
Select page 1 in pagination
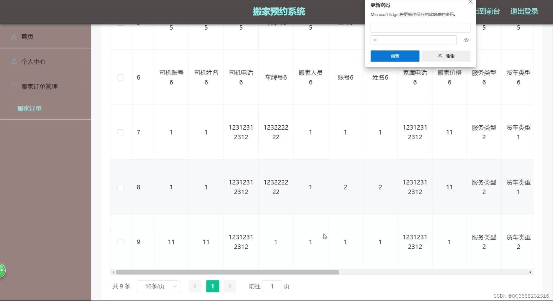click(213, 286)
